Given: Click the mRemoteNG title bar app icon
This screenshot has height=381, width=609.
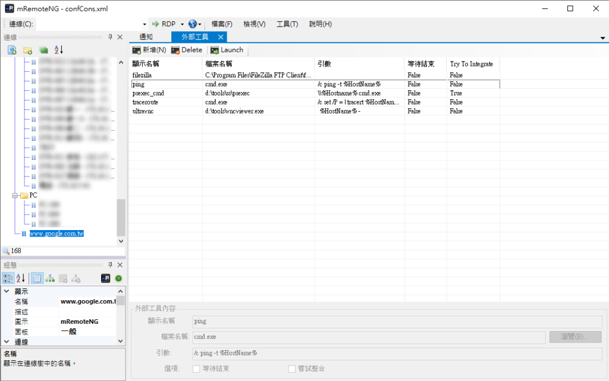Looking at the screenshot, I should 10,8.
